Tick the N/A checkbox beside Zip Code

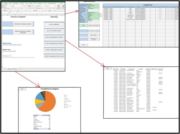(100, 17)
